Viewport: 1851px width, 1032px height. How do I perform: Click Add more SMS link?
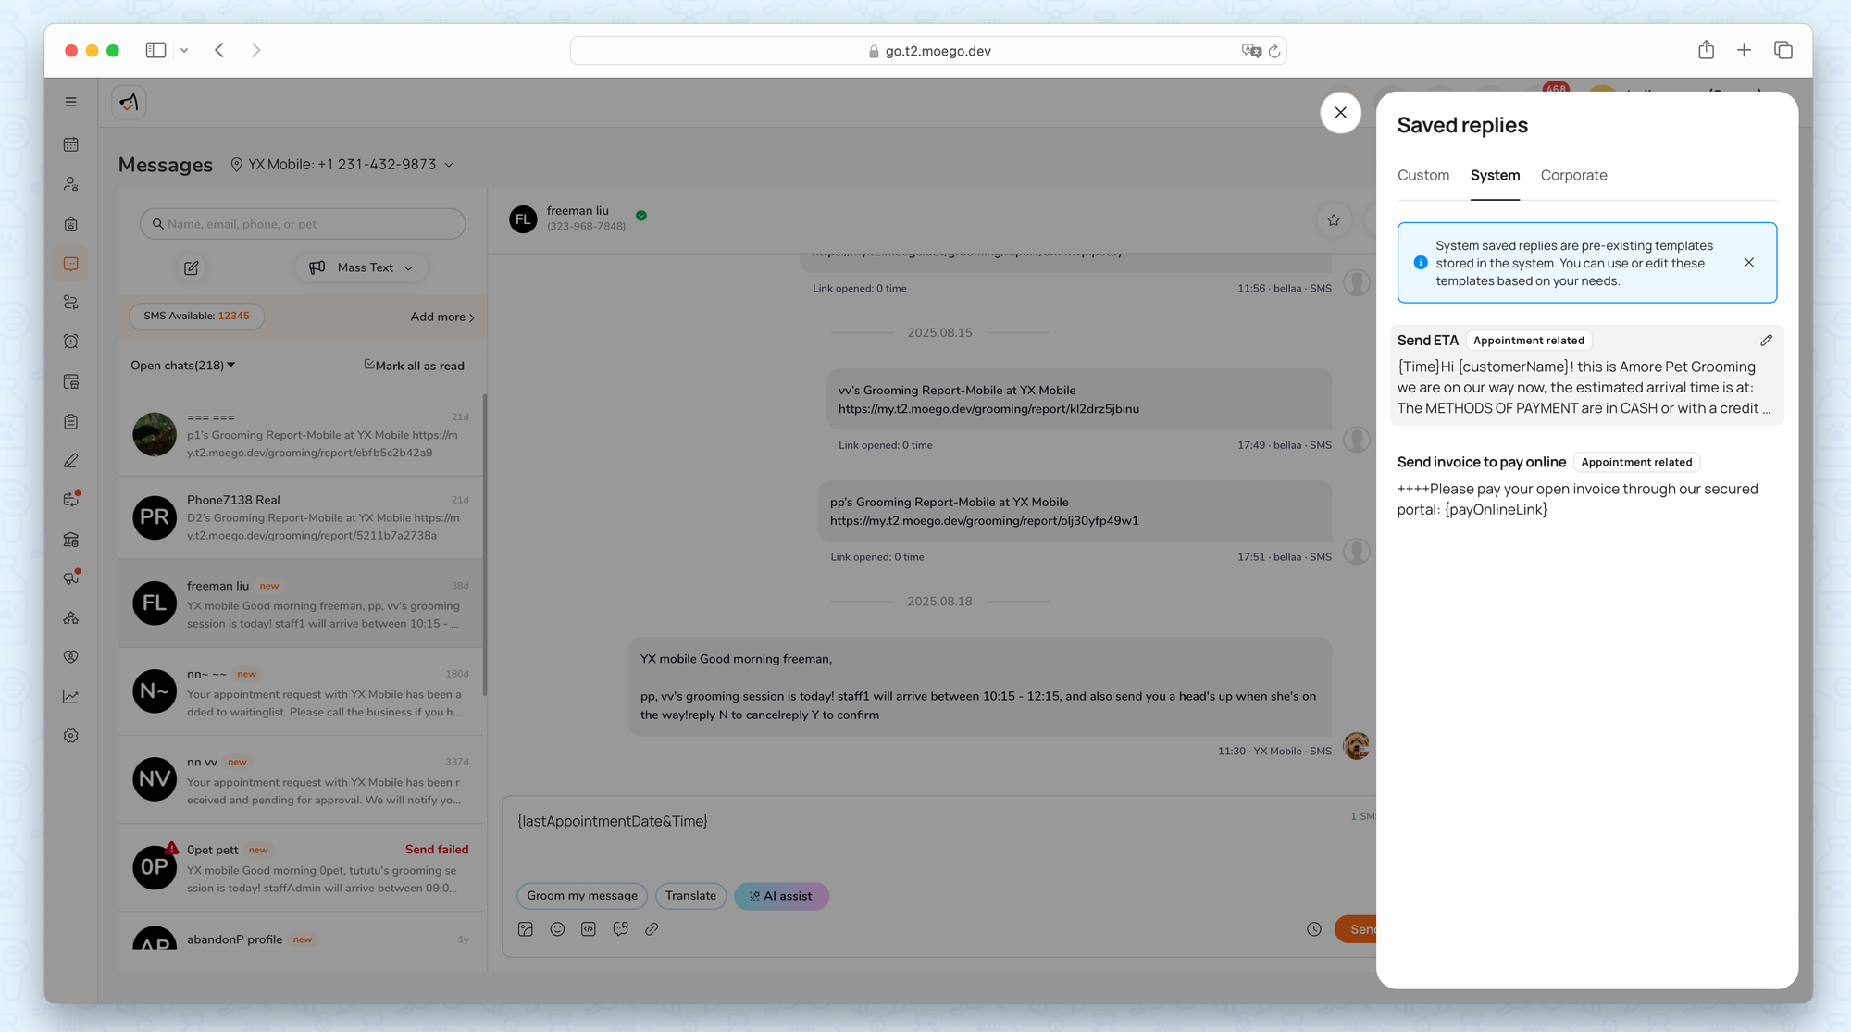pos(442,317)
